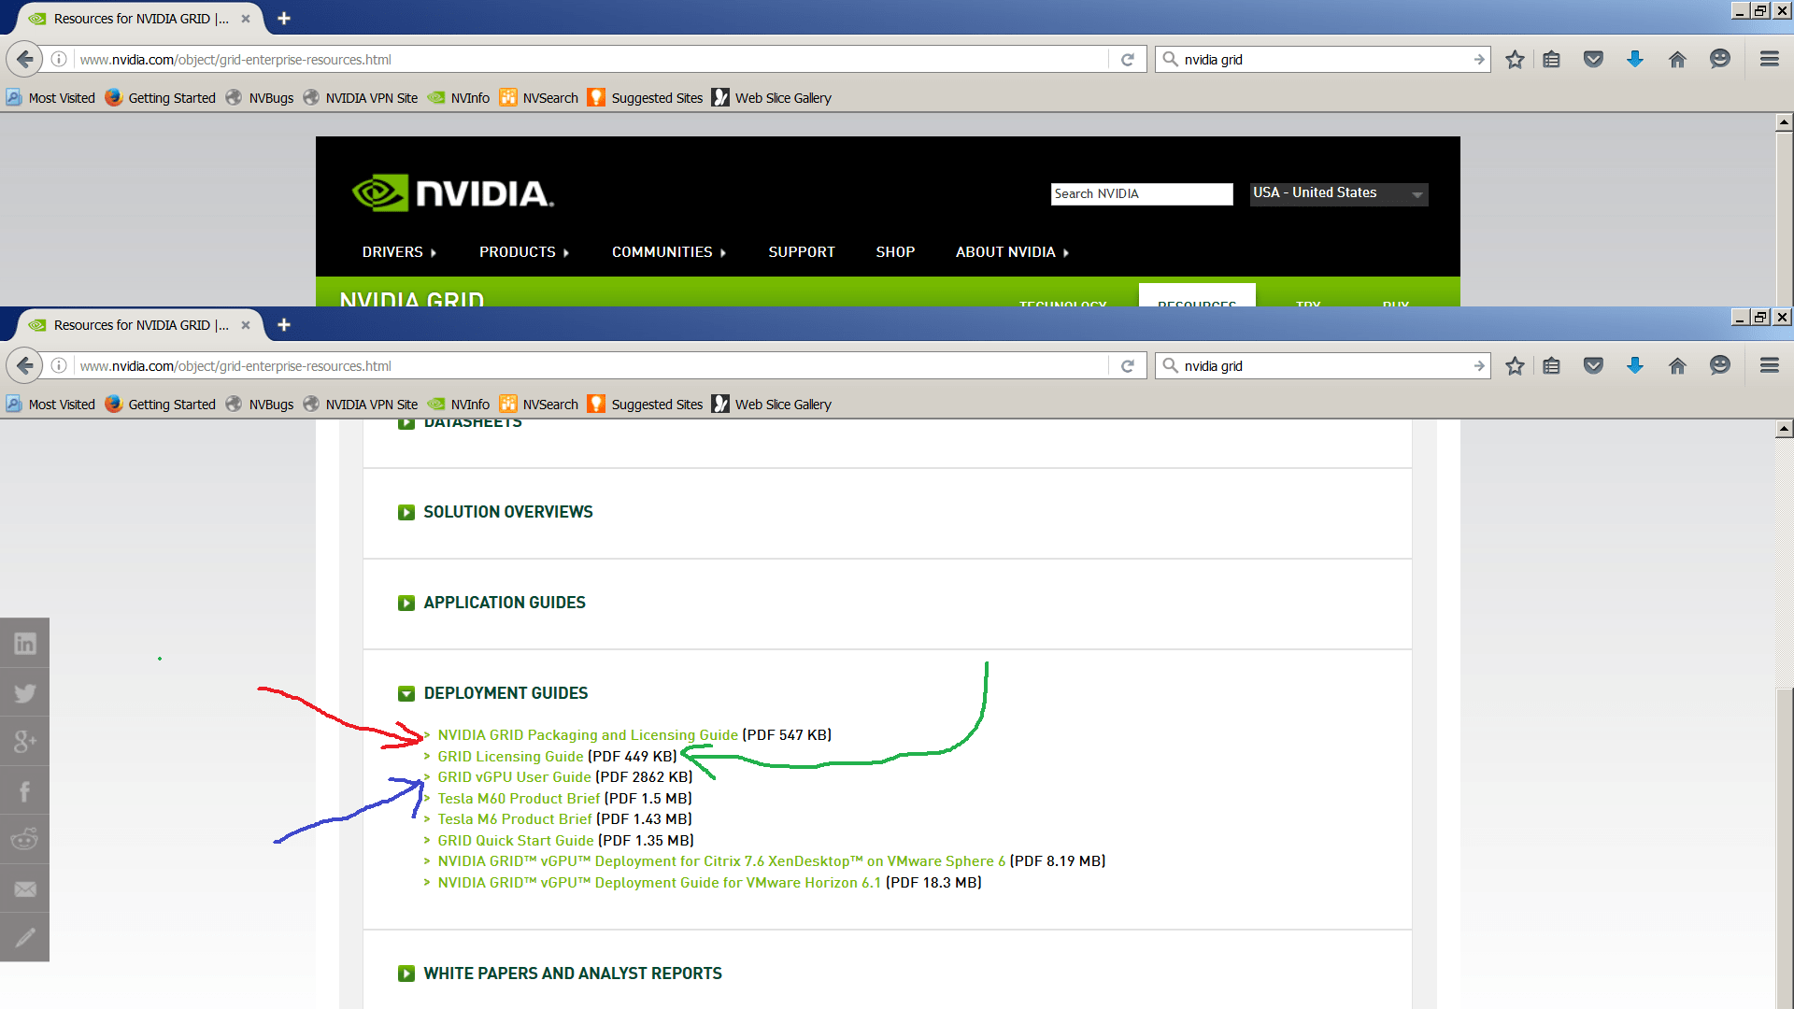Viewport: 1794px width, 1009px height.
Task: Open the hamburger menu in lower browser window
Action: [x=1769, y=365]
